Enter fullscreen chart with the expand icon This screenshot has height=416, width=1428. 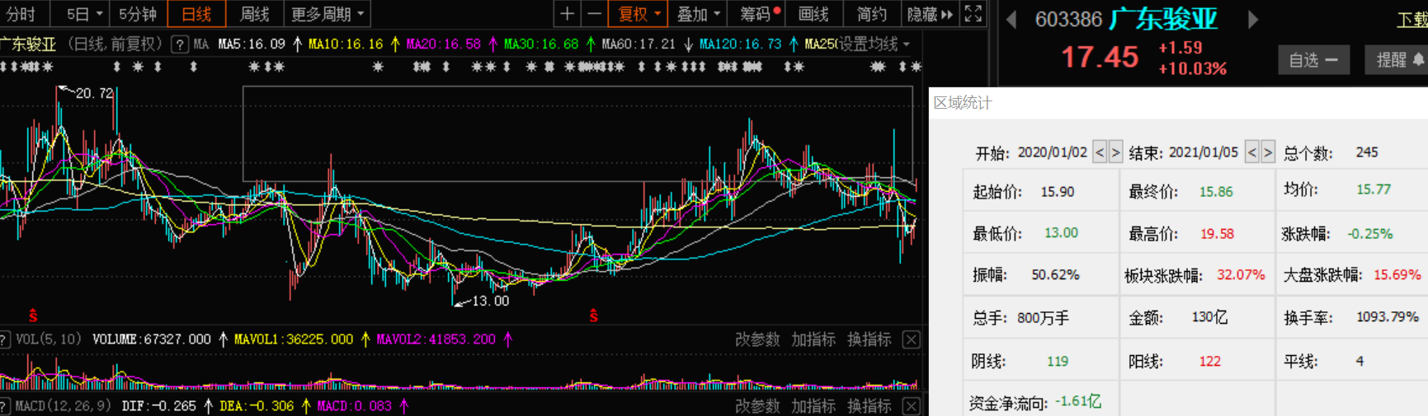pos(973,14)
